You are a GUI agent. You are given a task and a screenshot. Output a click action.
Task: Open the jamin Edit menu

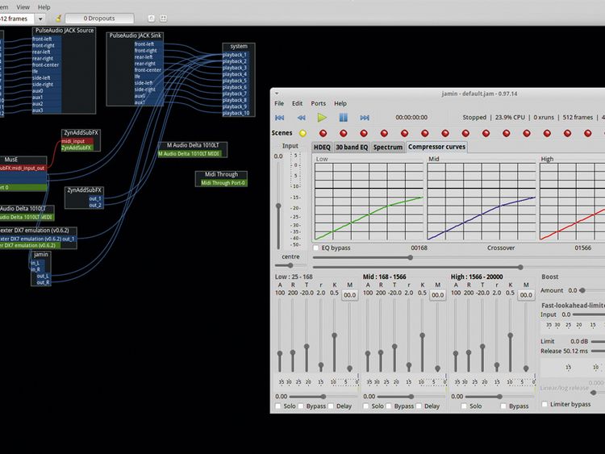click(x=297, y=103)
